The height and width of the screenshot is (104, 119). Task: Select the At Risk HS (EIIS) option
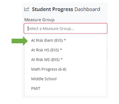pos(66,50)
